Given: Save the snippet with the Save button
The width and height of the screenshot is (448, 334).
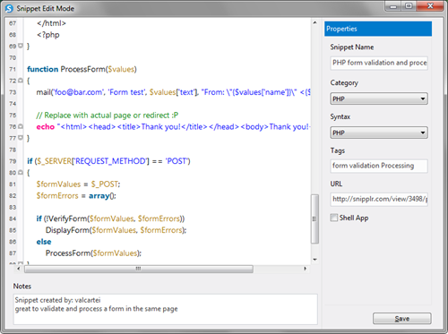Looking at the screenshot, I should tap(401, 319).
